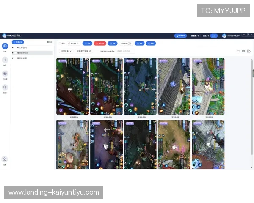Click the device search input field
254x203 pixels.
pos(125,51)
